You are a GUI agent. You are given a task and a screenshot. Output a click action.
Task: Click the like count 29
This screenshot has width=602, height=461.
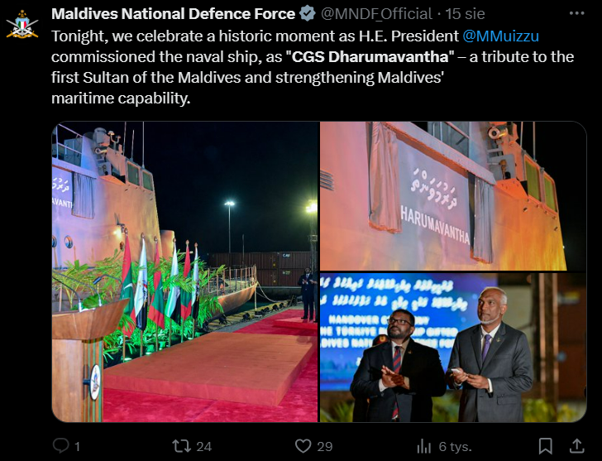(325, 446)
